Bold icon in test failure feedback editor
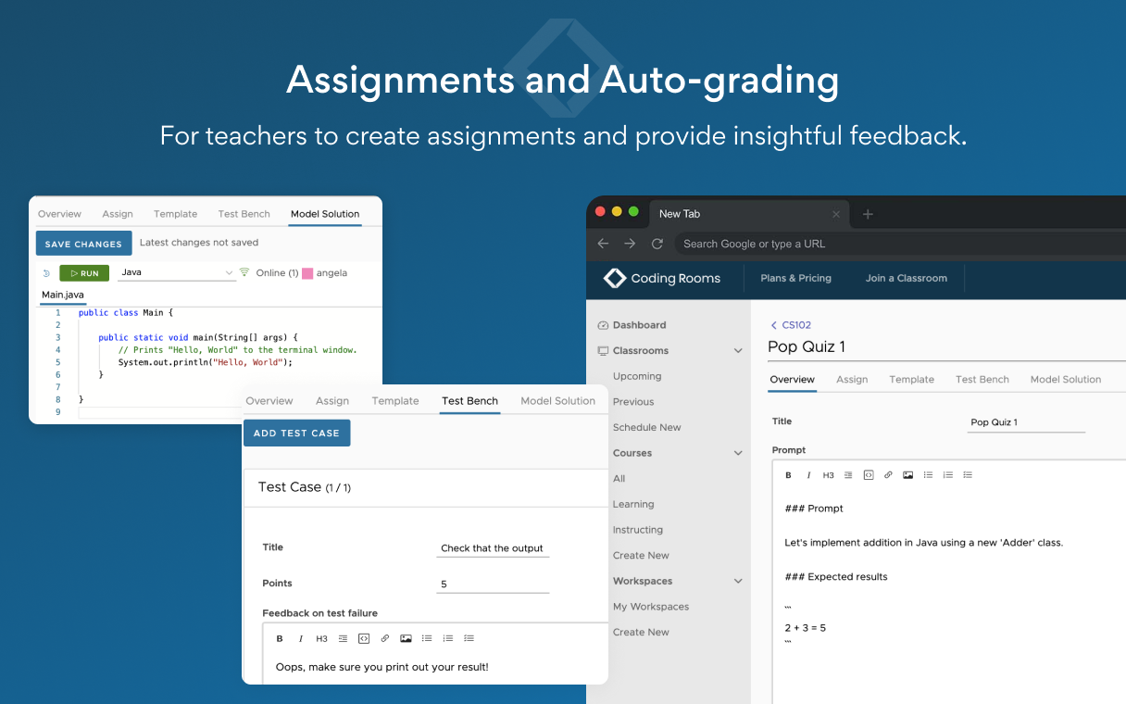 coord(280,638)
